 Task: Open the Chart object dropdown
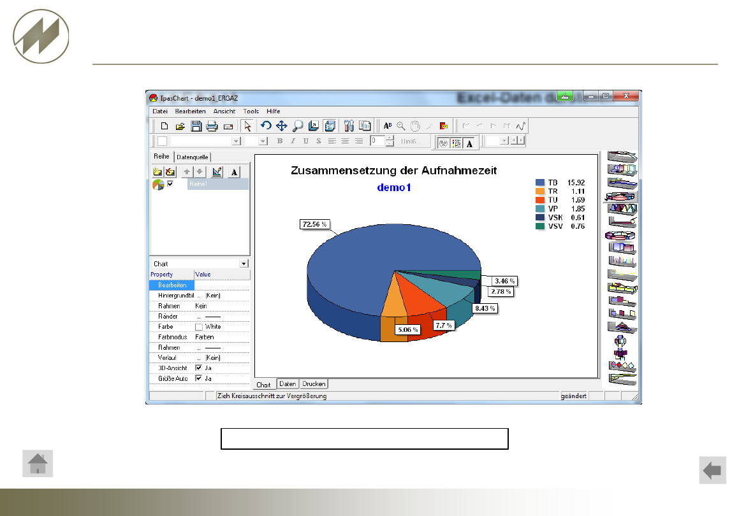click(x=244, y=264)
